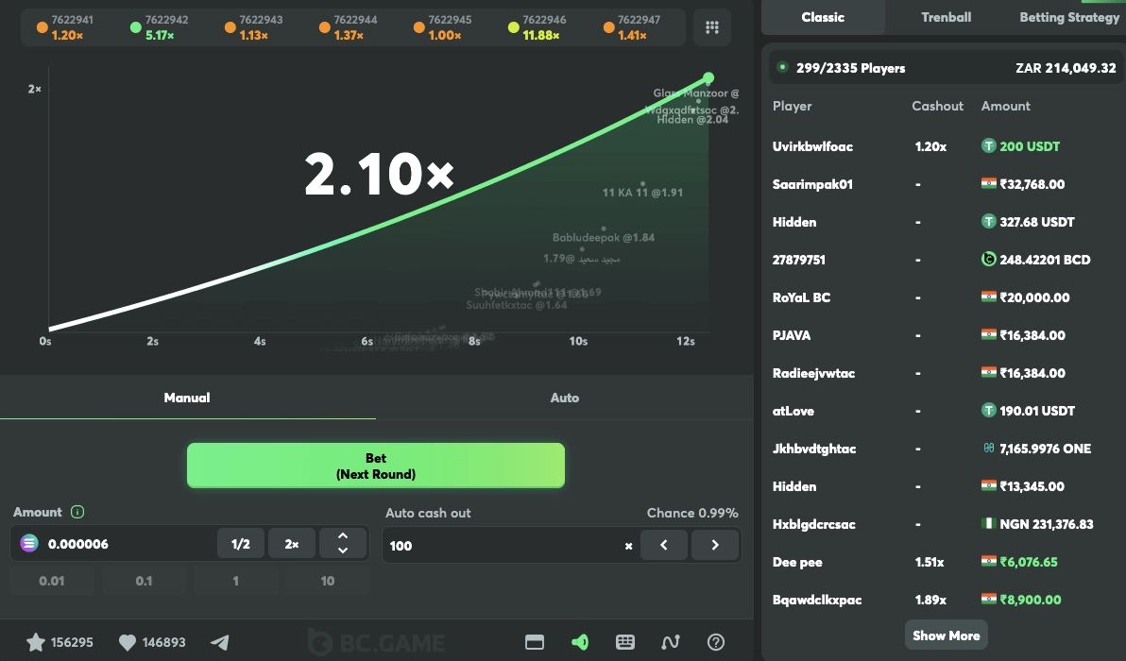Click the card/theatre mode icon in bottom bar
Viewport: 1126px width, 661px height.
click(x=535, y=641)
